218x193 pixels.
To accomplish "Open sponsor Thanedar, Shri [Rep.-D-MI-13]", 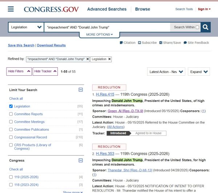I will point(130,170).
